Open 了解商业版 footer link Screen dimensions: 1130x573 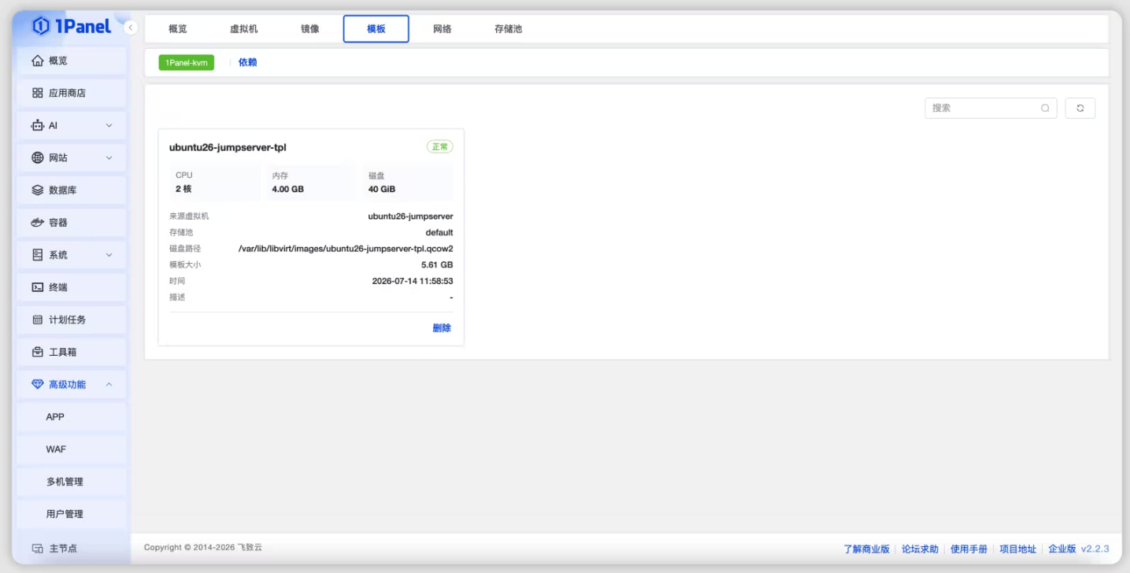click(866, 549)
